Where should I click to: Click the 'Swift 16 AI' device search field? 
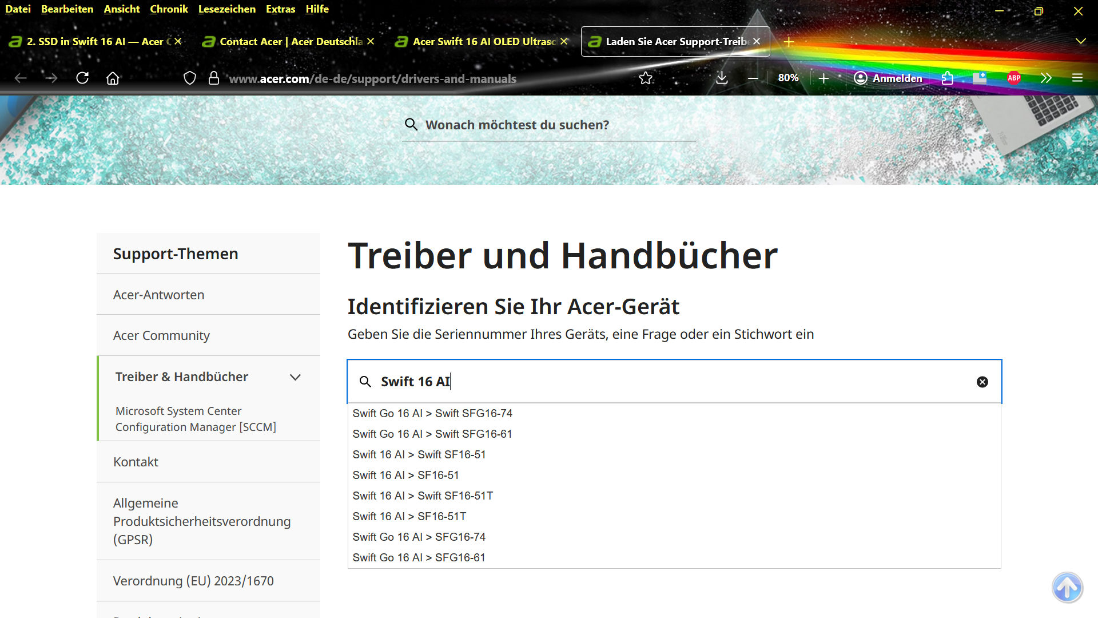point(674,382)
